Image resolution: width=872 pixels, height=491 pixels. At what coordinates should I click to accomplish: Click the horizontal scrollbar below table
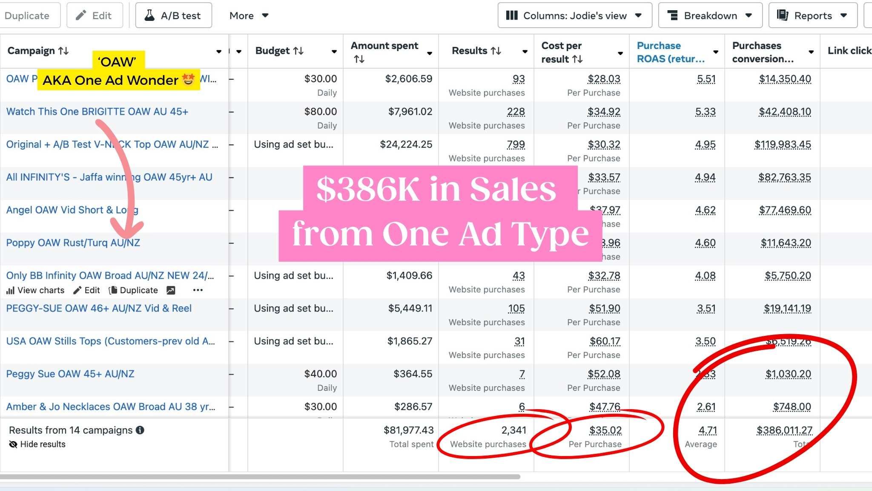260,477
